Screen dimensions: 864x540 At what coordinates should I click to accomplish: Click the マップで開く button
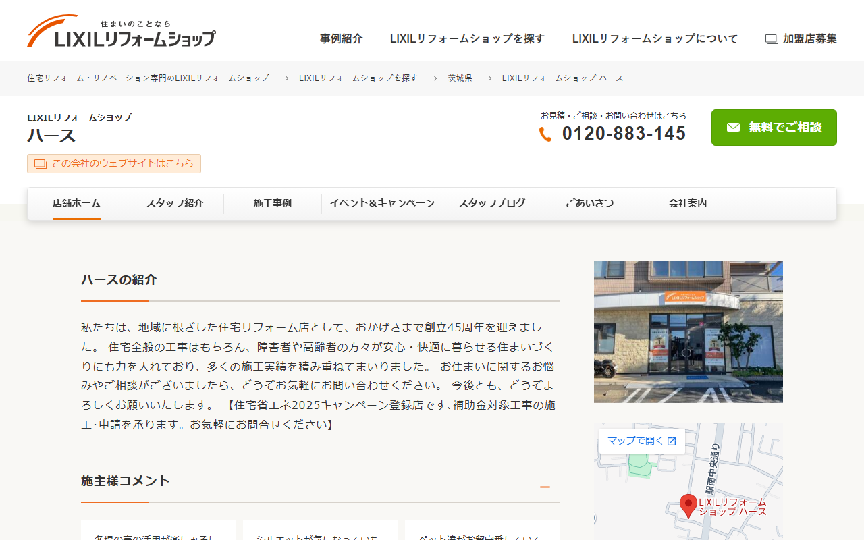pyautogui.click(x=642, y=441)
